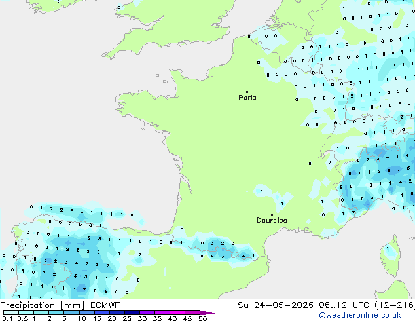
Task: Select the Paris location dot marker
Action: tap(247, 92)
